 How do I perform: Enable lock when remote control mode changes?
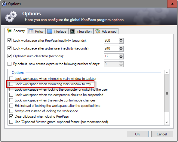click(11, 100)
